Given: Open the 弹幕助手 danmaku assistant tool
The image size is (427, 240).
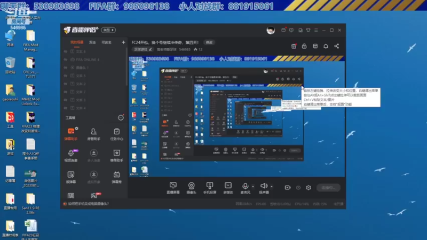Looking at the screenshot, I should [71, 134].
